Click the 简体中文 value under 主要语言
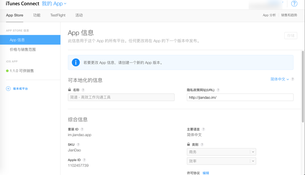This screenshot has height=175, width=305. tap(194, 135)
